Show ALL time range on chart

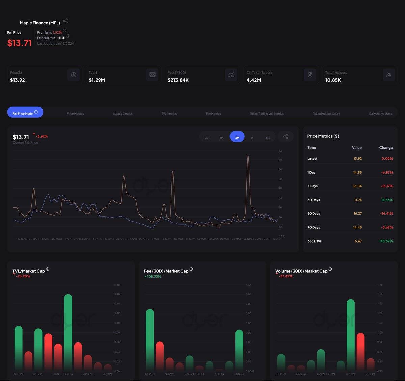click(x=268, y=138)
